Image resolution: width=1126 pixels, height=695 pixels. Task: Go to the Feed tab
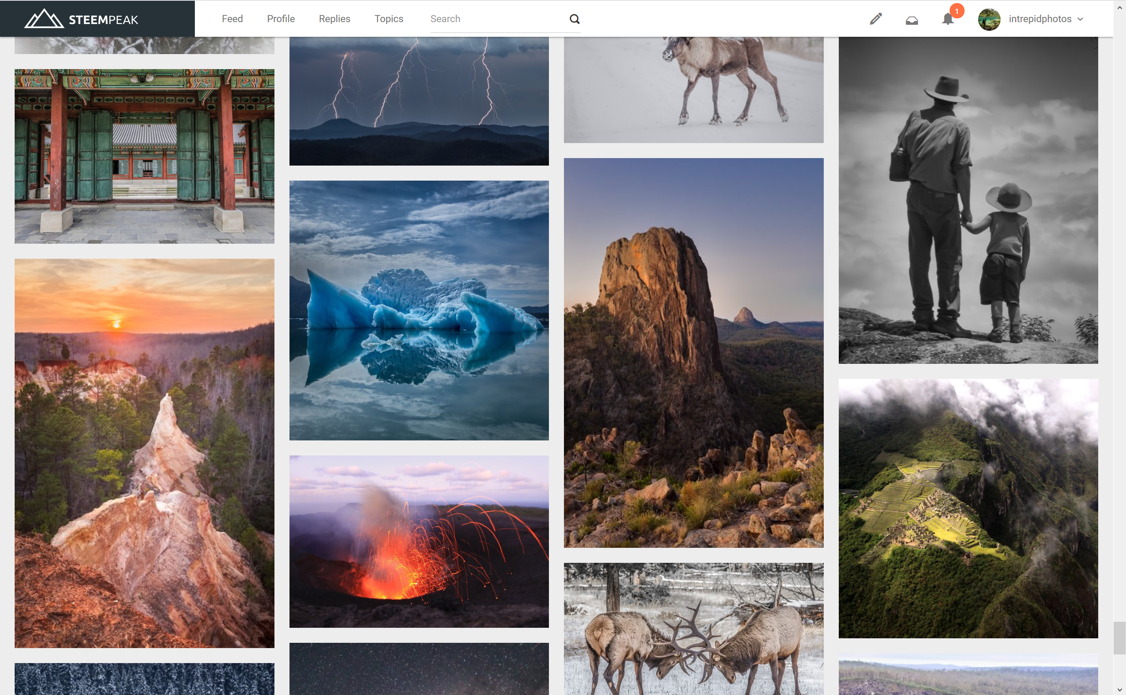click(232, 19)
